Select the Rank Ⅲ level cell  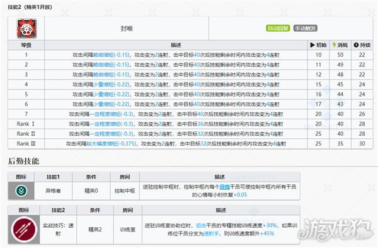26,144
